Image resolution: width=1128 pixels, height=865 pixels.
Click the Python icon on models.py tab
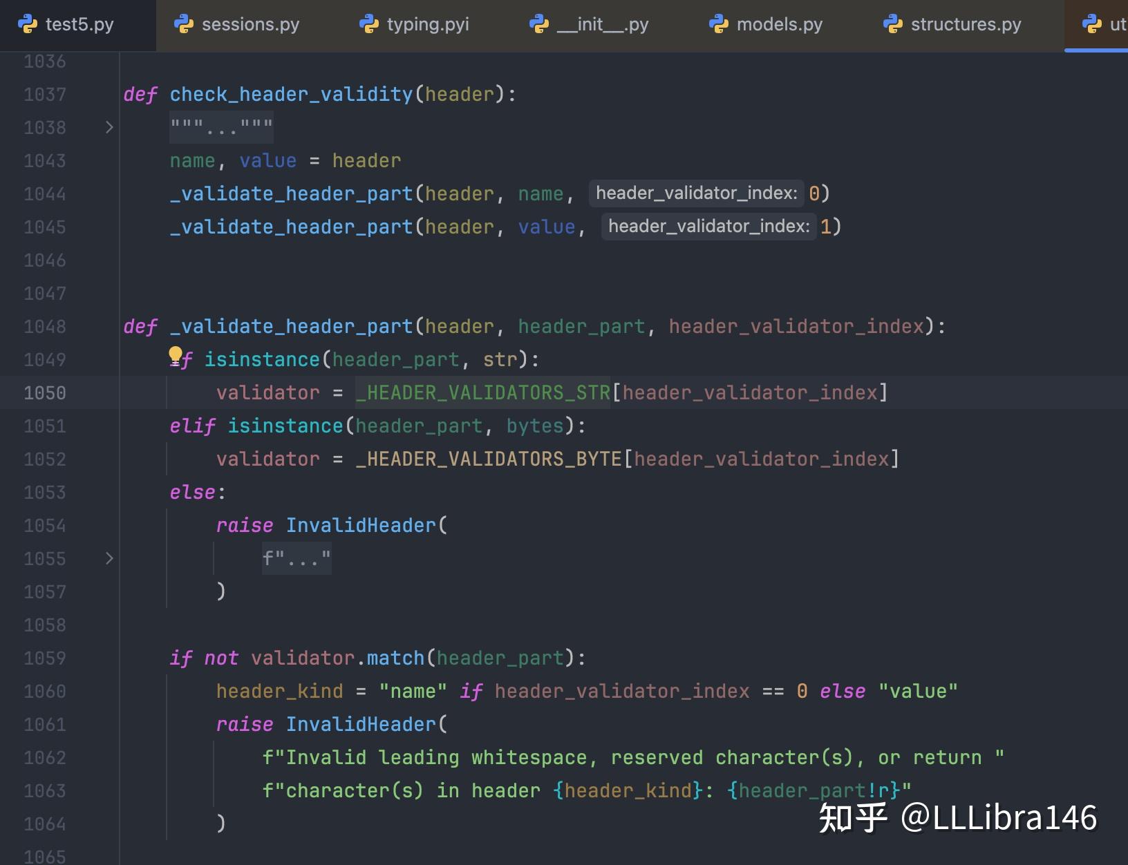719,23
